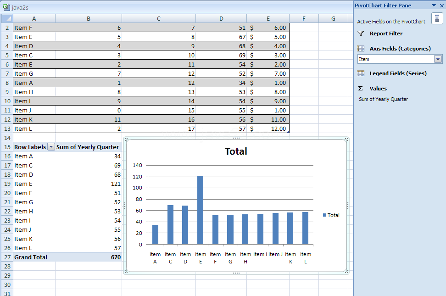Open the Item axis field dropdown
The height and width of the screenshot is (296, 446).
click(x=438, y=59)
